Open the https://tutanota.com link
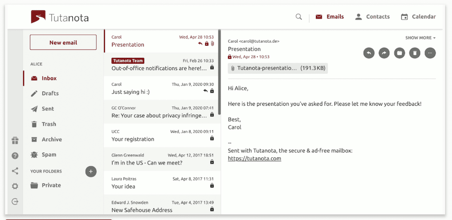Viewport: 452px width, 220px height. 254,159
